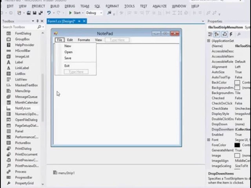The image size is (251, 188).
Task: Click the Image property swatch
Action: [237, 155]
